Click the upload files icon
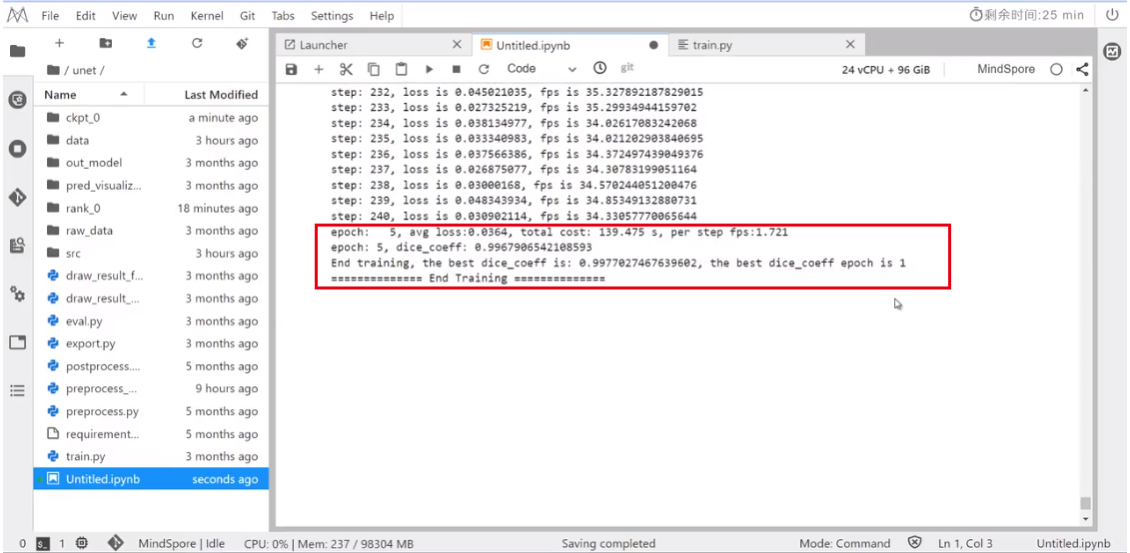This screenshot has height=553, width=1130. (x=151, y=43)
